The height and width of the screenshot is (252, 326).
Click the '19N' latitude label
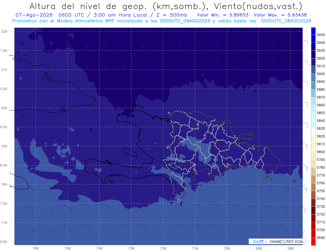coord(5,146)
